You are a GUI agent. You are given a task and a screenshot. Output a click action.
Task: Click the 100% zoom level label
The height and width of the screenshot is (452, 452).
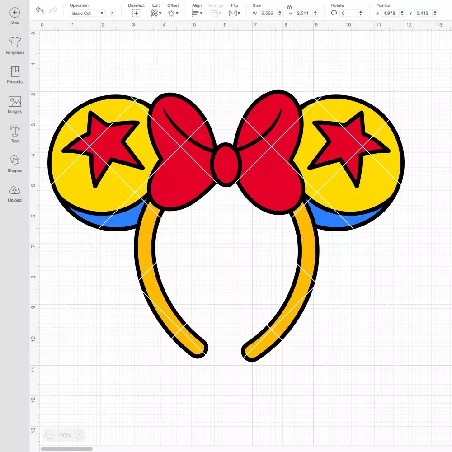(x=64, y=435)
